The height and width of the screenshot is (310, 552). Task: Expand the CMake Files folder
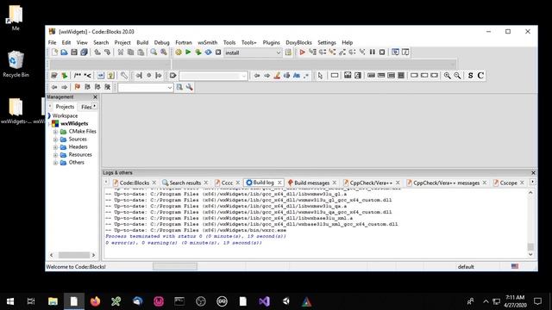coord(55,132)
